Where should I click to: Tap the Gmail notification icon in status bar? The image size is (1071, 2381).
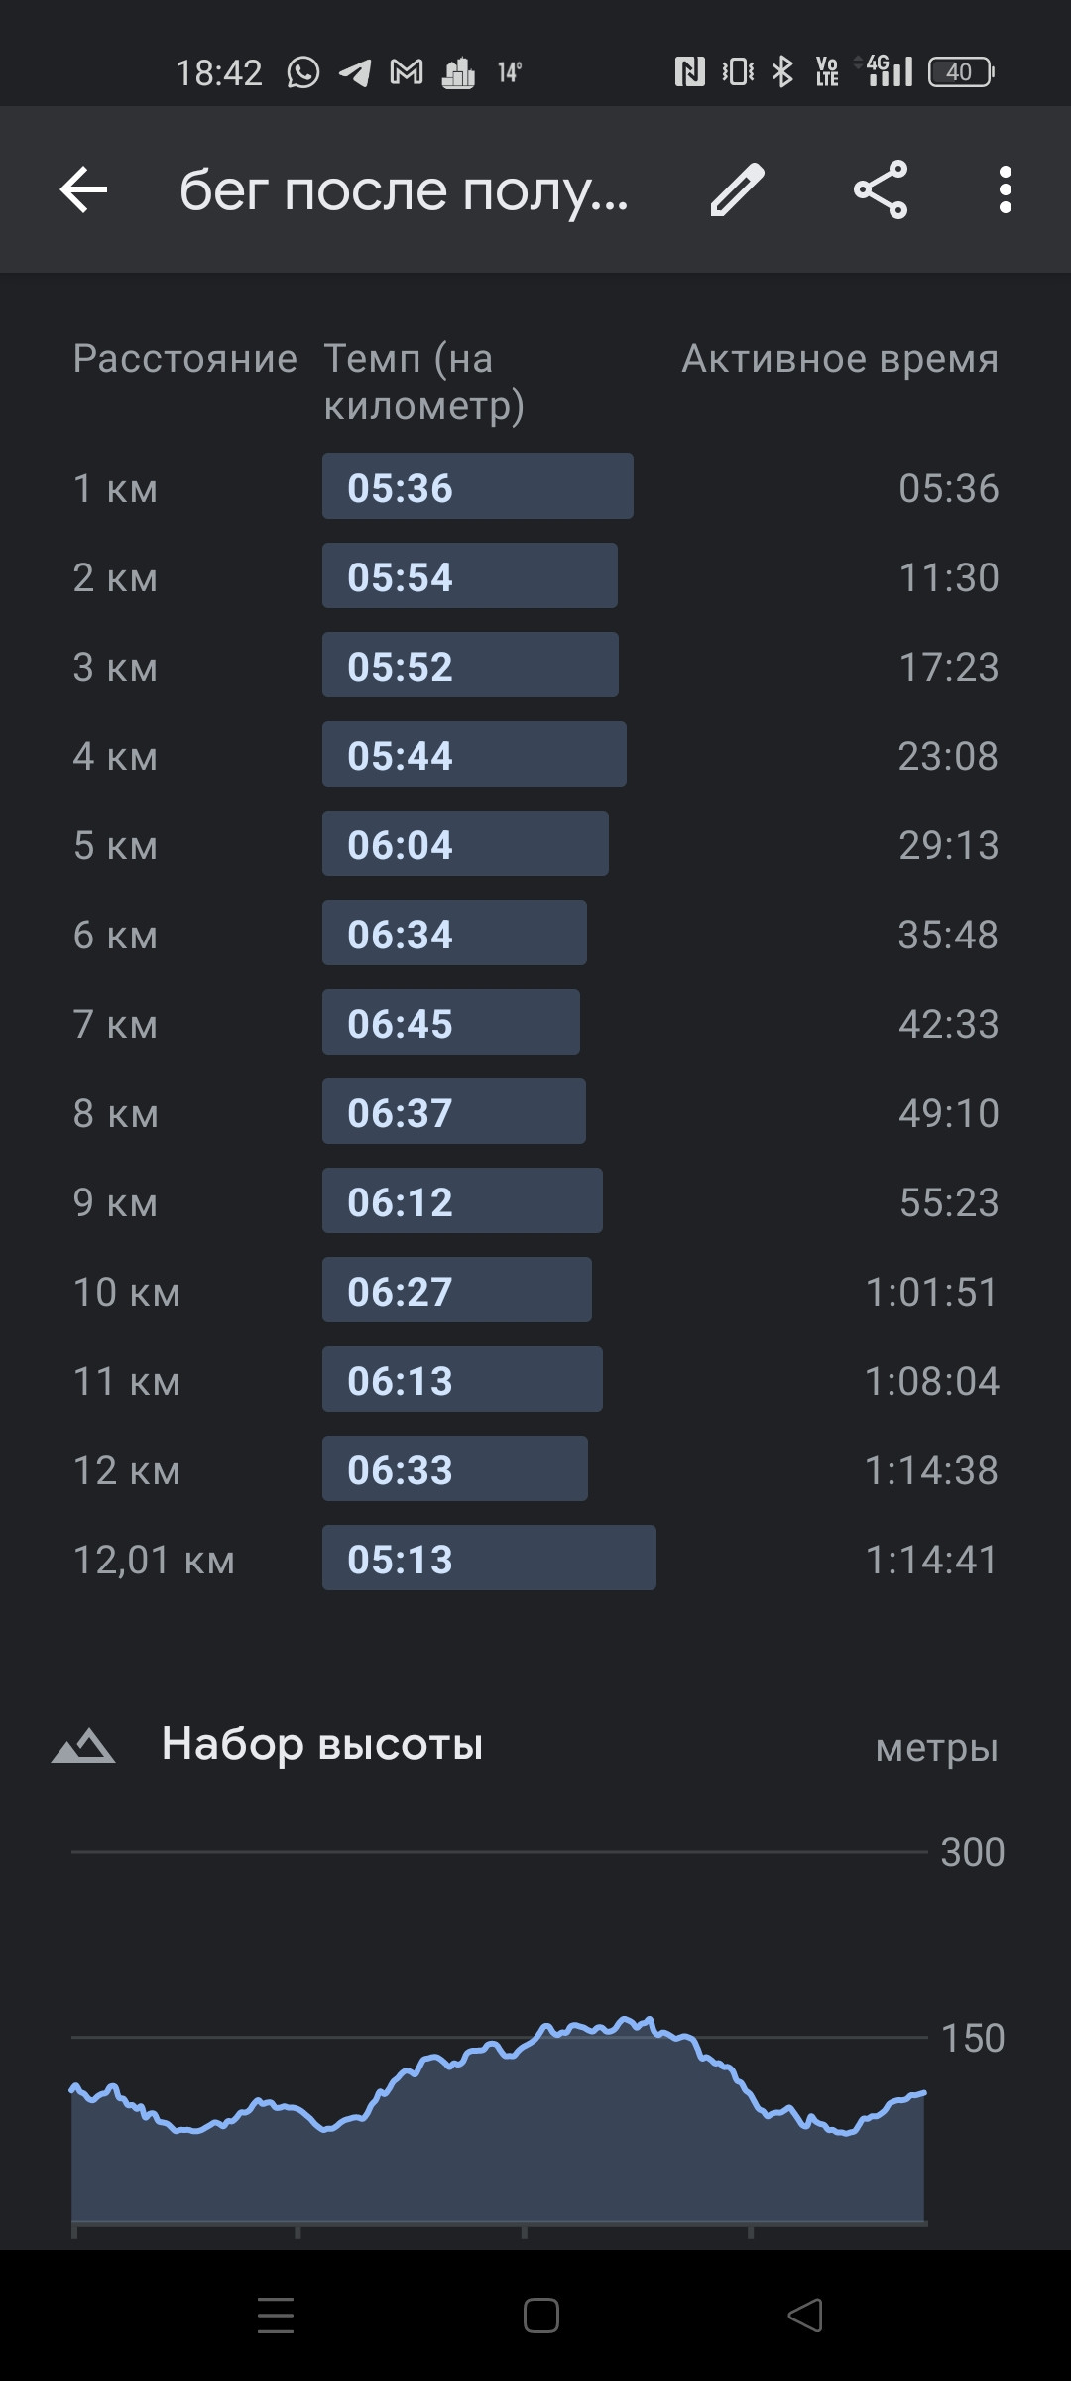[x=407, y=72]
